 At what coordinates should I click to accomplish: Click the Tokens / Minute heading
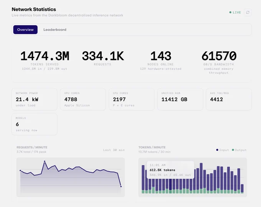tap(152, 147)
